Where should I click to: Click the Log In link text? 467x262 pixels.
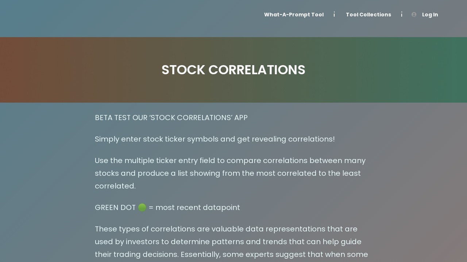430,15
